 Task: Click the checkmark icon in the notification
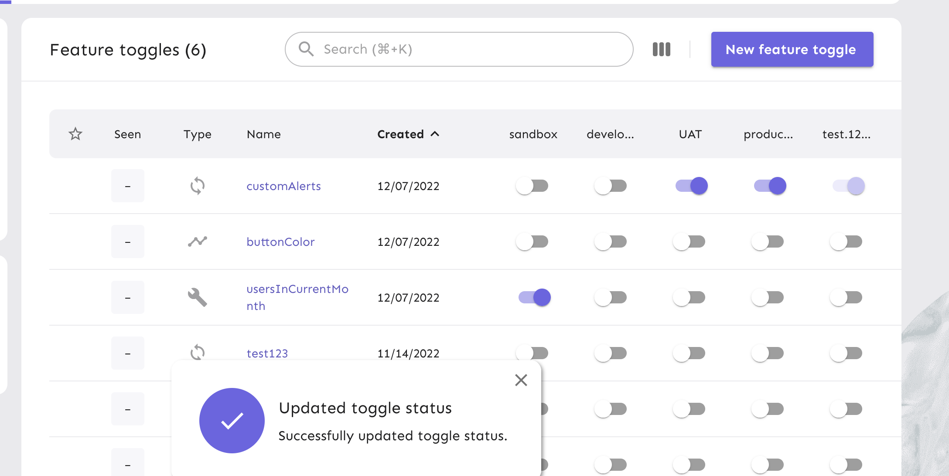point(232,421)
